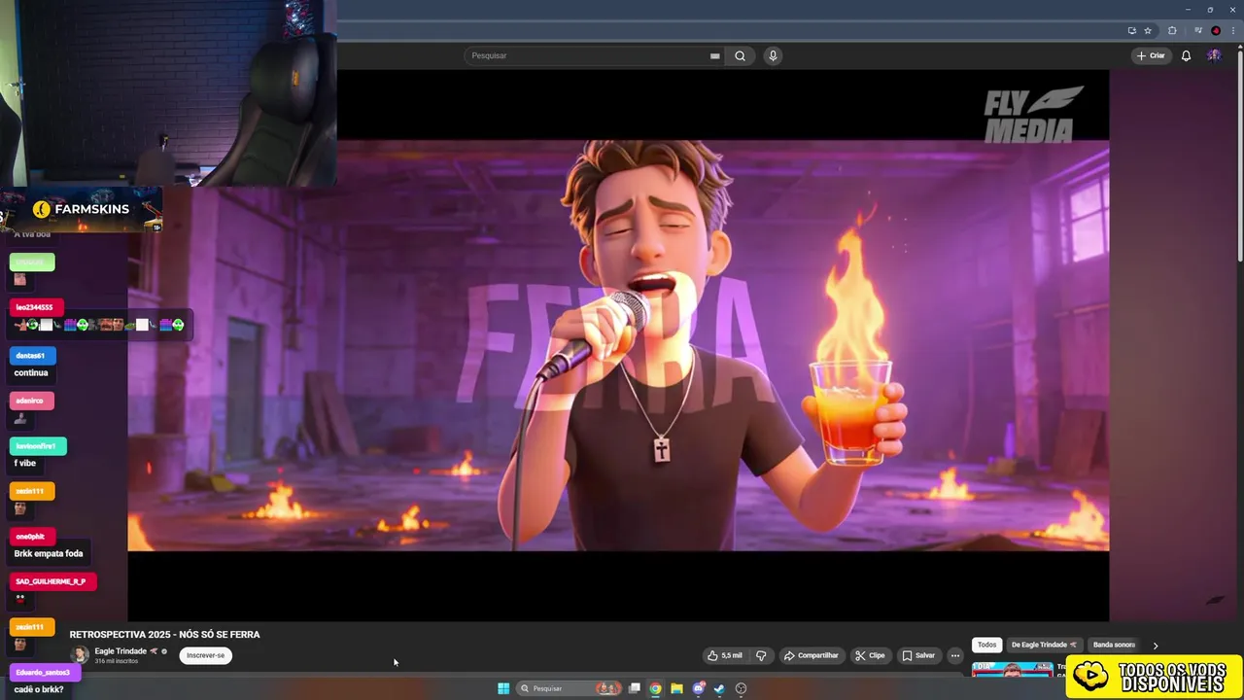Dislike the video with thumbs down
The height and width of the screenshot is (700, 1244).
point(761,655)
